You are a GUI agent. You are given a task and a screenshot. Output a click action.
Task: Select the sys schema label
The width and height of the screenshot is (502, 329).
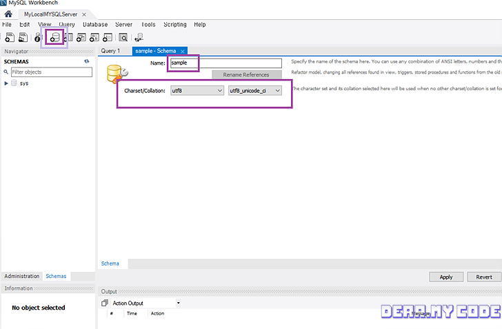[x=24, y=83]
